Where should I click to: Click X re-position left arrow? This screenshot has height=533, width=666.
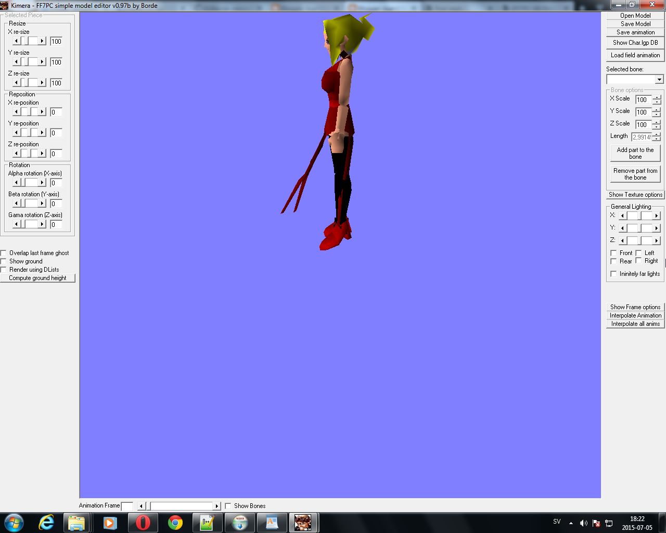pyautogui.click(x=16, y=111)
